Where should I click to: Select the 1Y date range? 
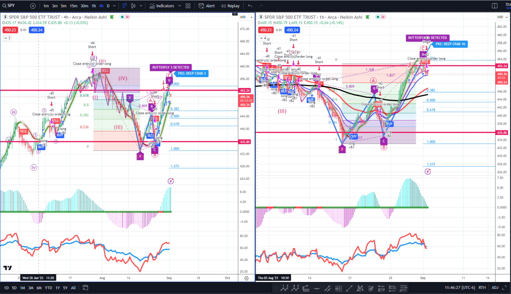(x=58, y=288)
